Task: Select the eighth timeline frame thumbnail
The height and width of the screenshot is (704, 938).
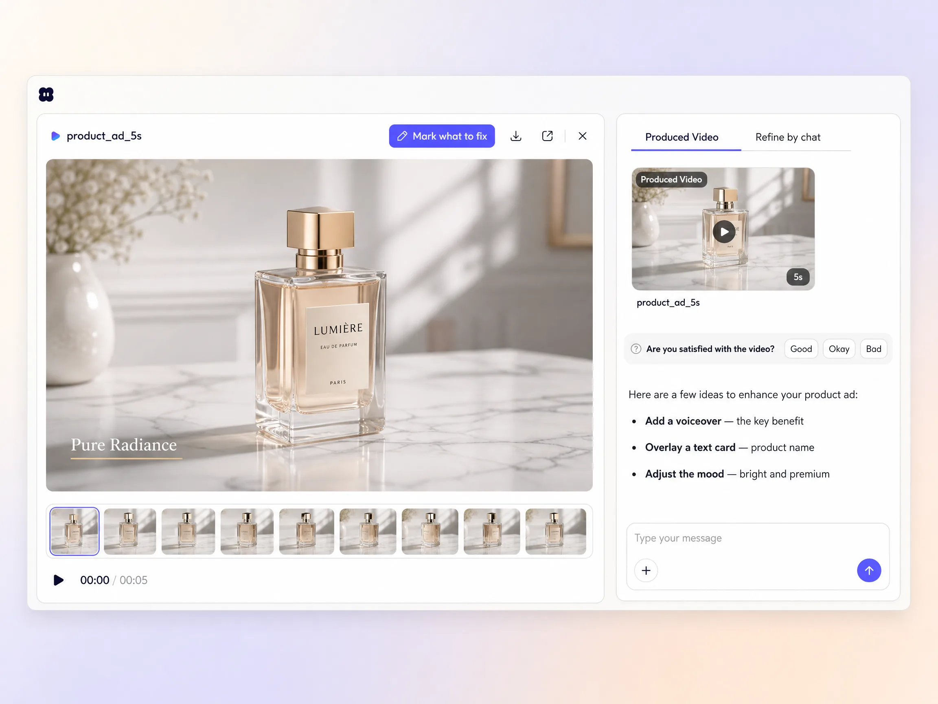Action: (x=492, y=531)
